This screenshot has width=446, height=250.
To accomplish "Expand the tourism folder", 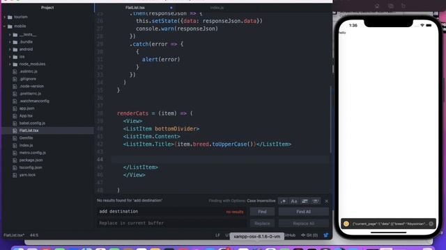I will click(5, 17).
